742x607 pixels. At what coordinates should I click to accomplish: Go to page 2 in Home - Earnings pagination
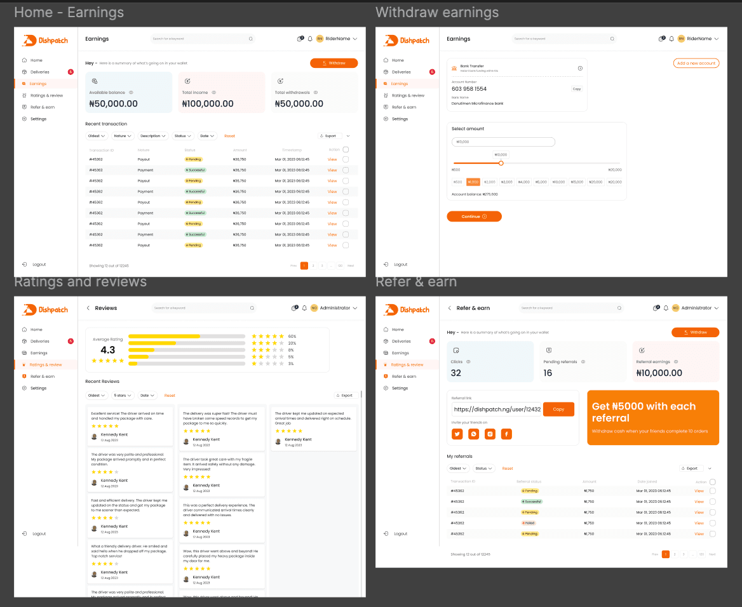pyautogui.click(x=313, y=265)
